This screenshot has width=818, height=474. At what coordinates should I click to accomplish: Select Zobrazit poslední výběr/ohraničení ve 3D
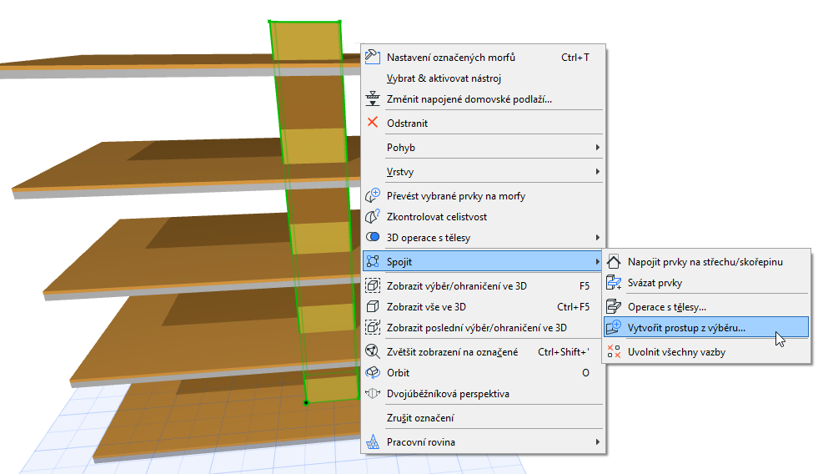[x=483, y=327]
